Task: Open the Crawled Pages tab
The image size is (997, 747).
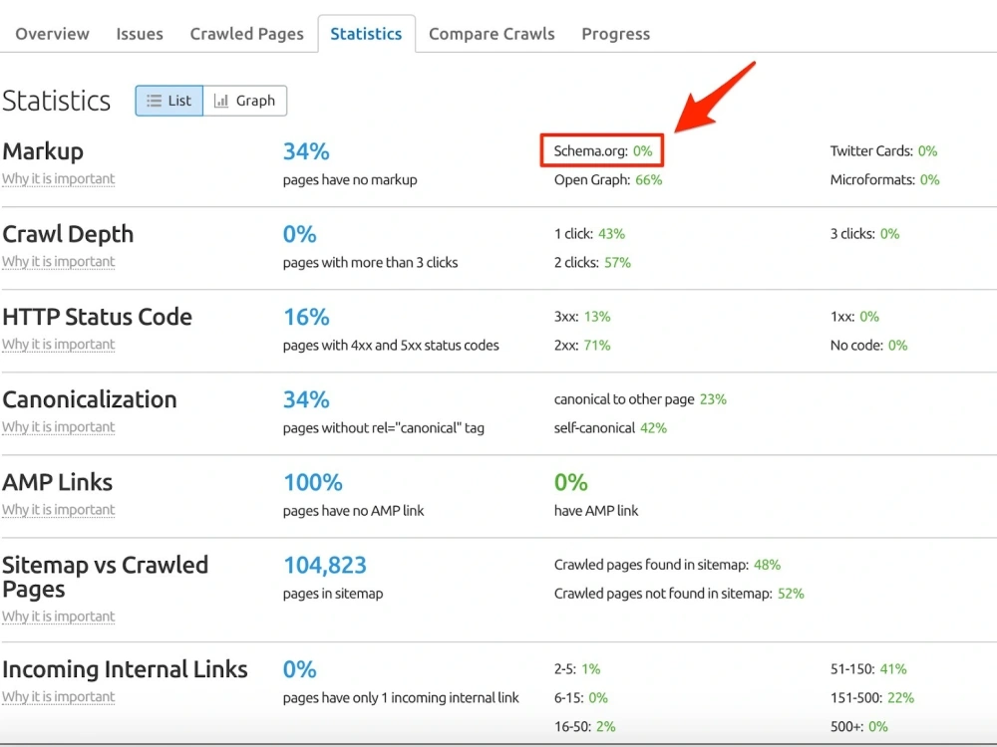Action: pos(246,34)
